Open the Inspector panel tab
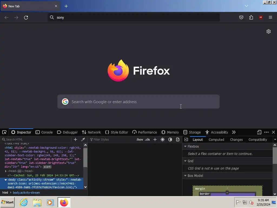The image size is (277, 208). click(21, 132)
